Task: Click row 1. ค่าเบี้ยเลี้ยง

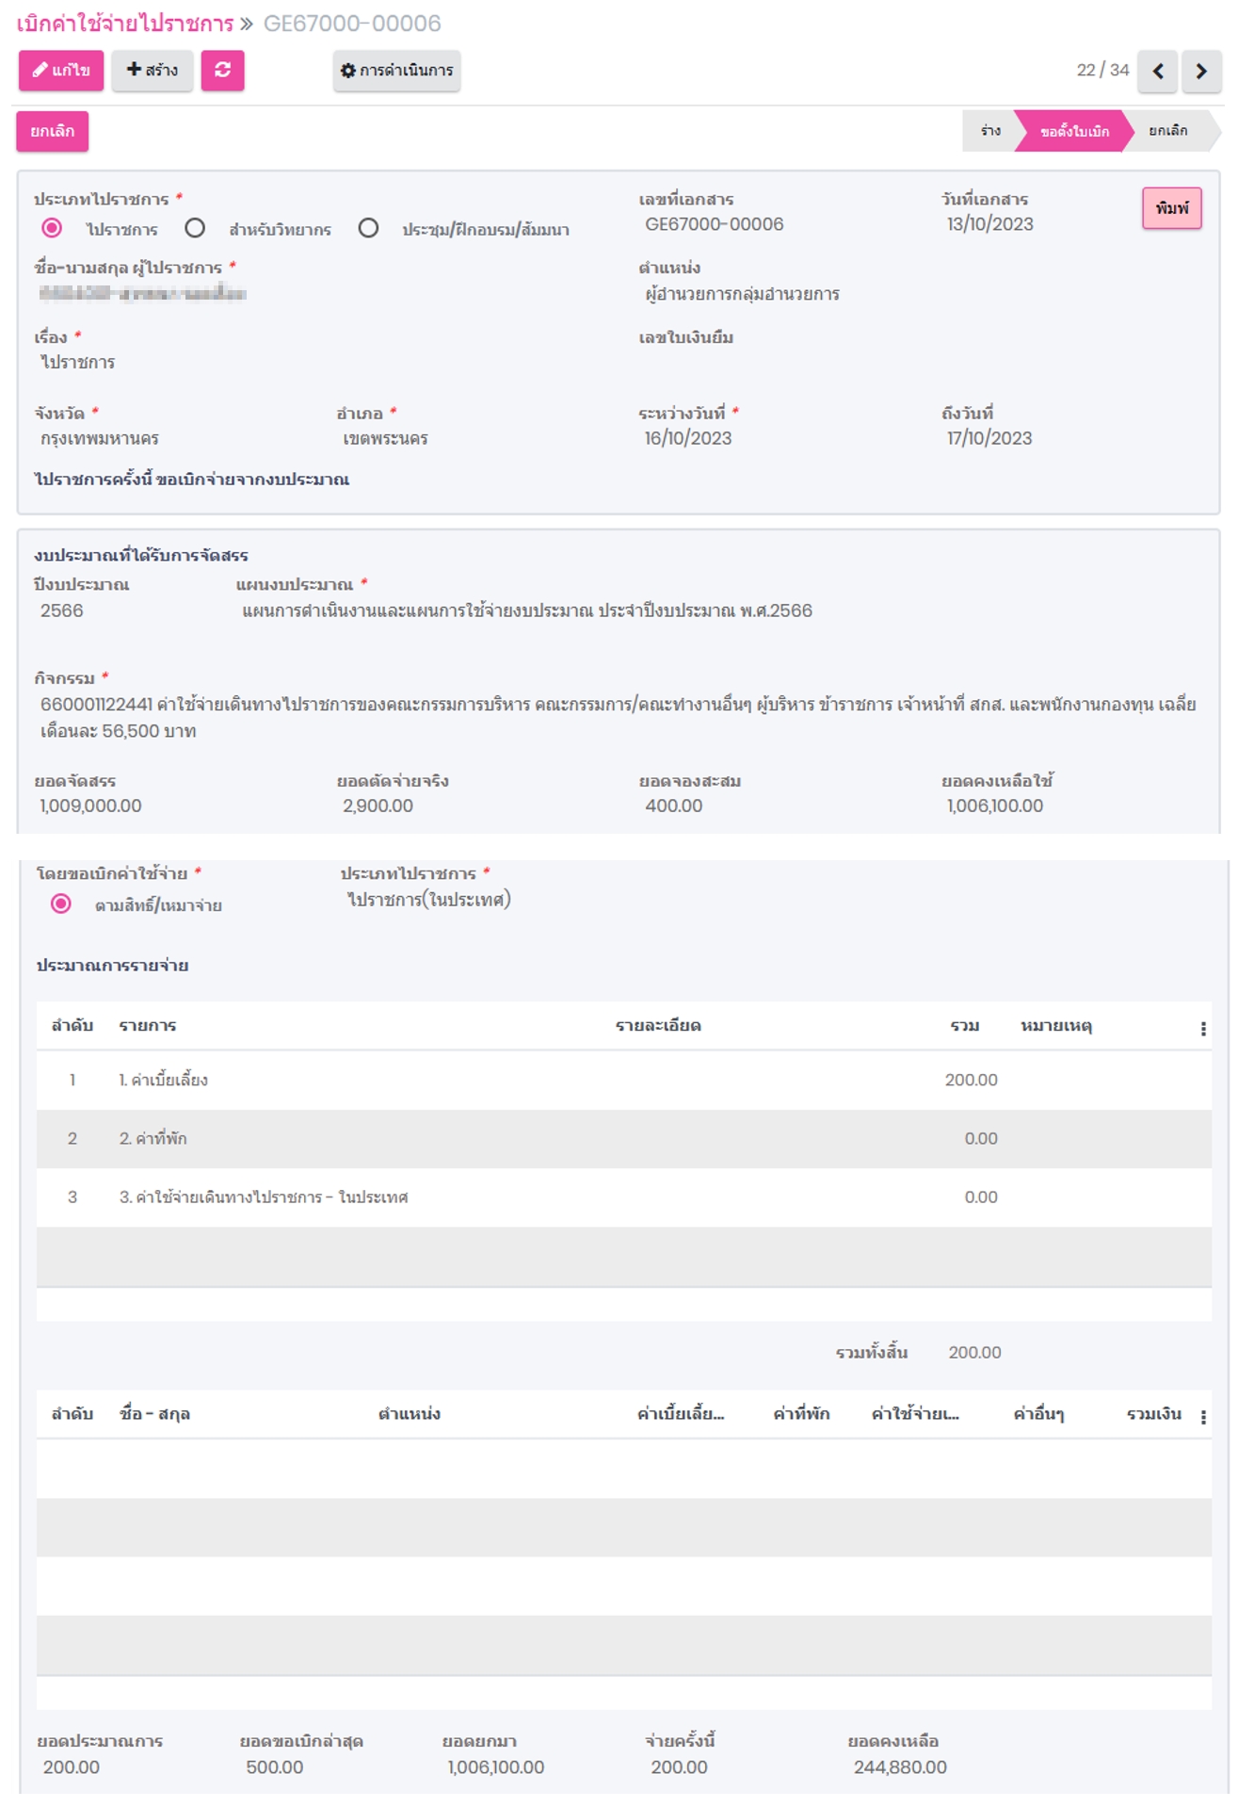Action: pyautogui.click(x=624, y=1080)
